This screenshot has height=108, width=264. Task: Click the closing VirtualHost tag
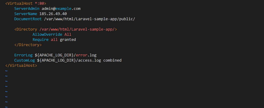coord(21,65)
